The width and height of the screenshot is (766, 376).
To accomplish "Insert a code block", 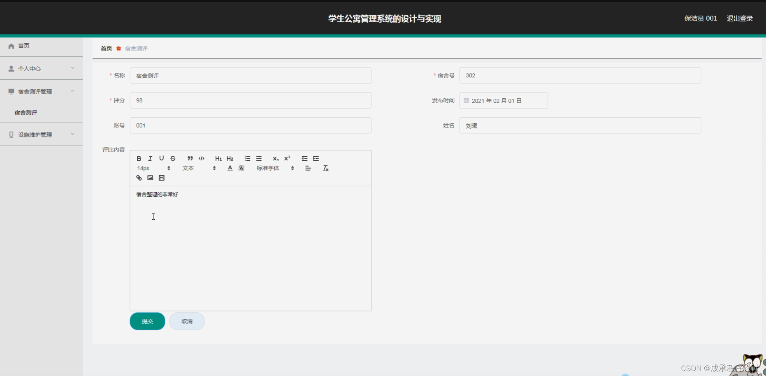I will (x=201, y=158).
